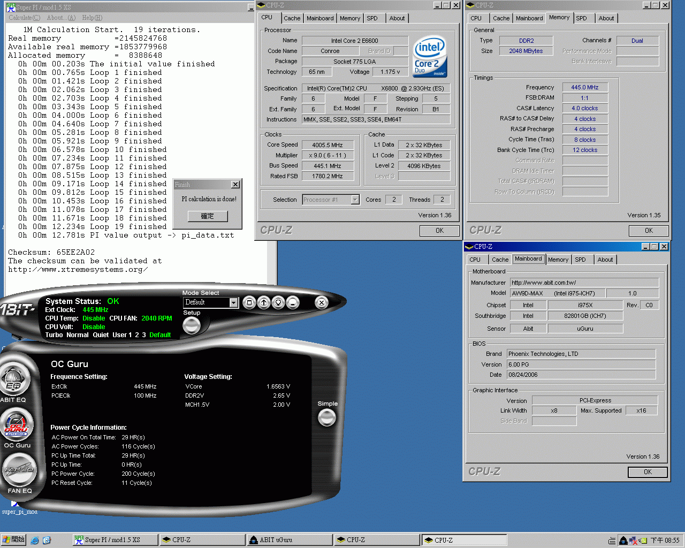Click the CAS# Latency 4.0 clocks value

585,108
